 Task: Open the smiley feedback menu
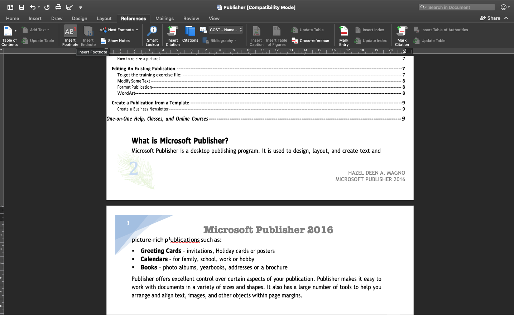pos(505,7)
